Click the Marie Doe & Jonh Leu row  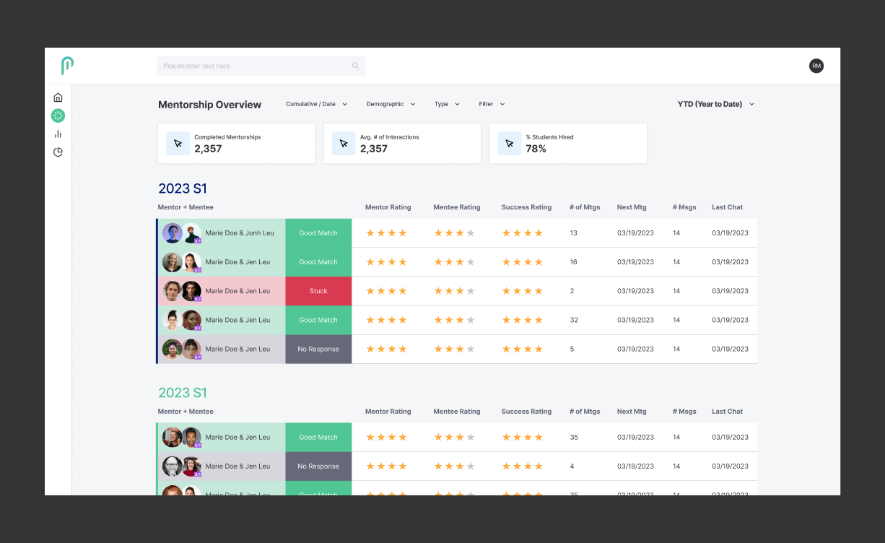239,233
